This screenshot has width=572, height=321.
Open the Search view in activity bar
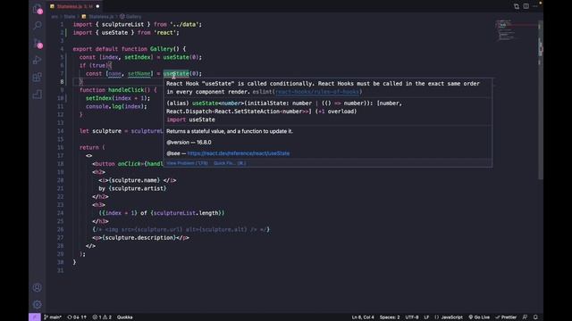point(38,26)
